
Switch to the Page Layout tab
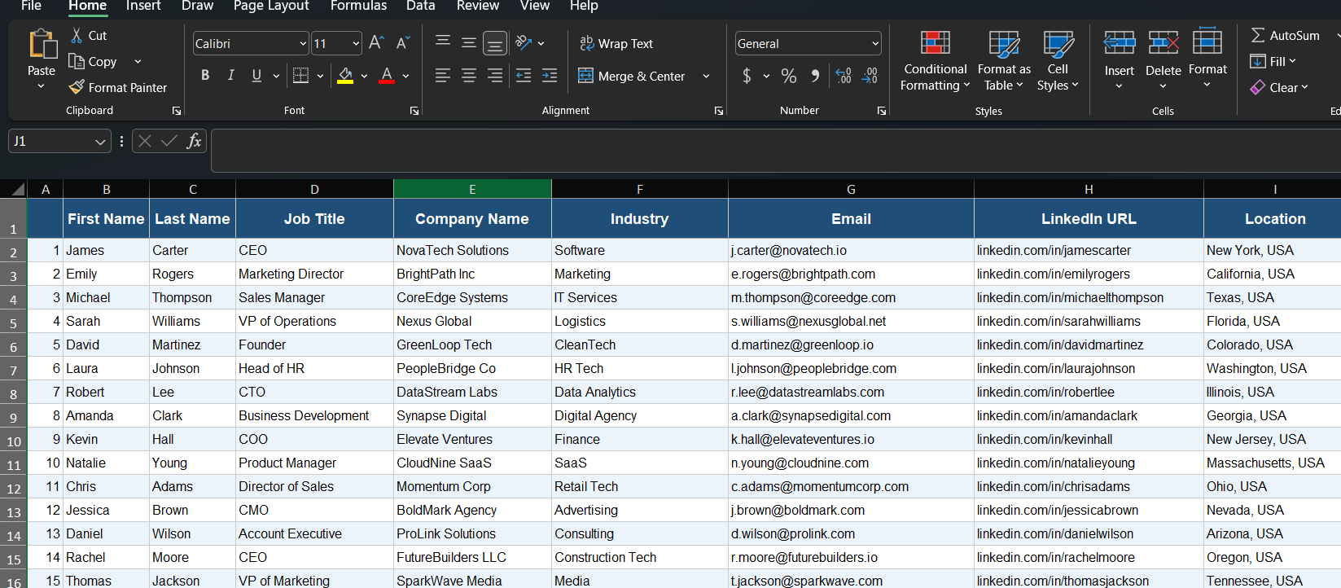click(271, 6)
